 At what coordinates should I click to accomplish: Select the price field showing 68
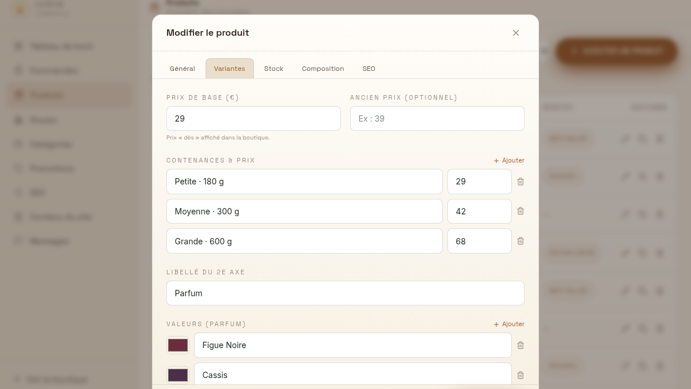pyautogui.click(x=480, y=241)
